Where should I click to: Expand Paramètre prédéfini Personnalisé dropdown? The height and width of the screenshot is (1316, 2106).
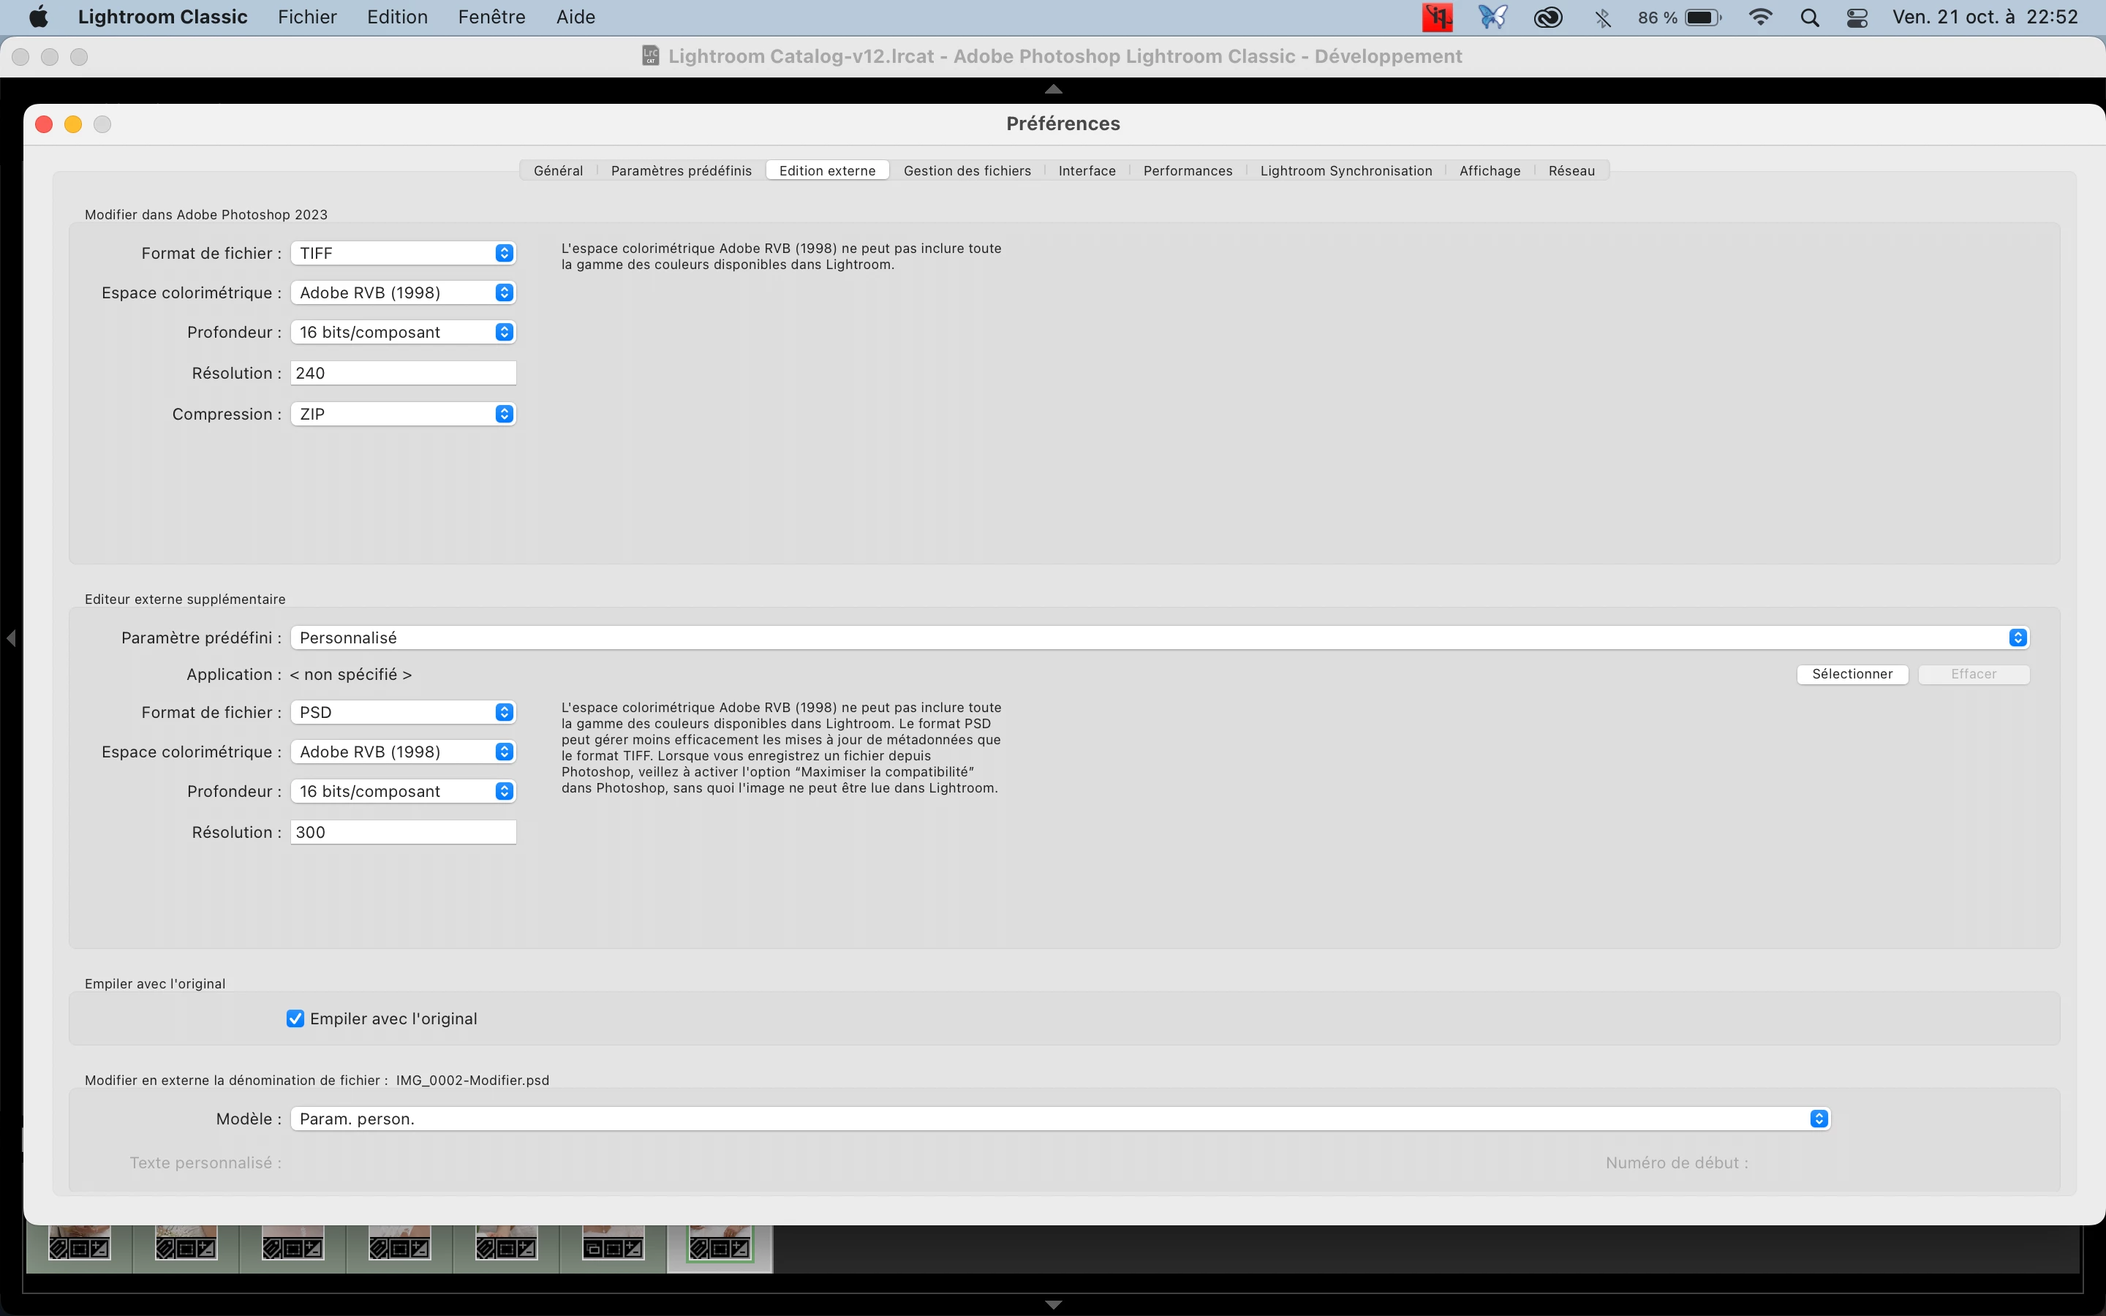pos(1159,638)
